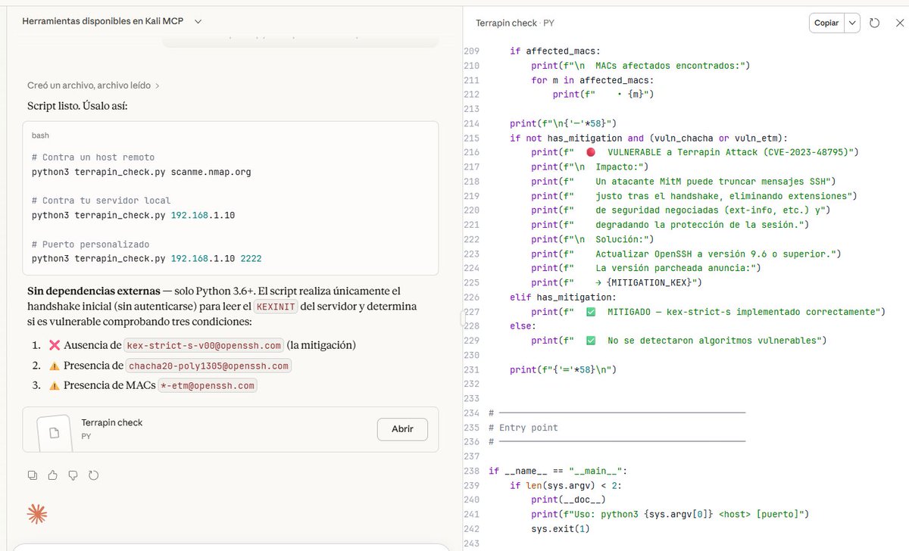909x551 pixels.
Task: Open the Copiar dropdown arrow
Action: tap(853, 23)
